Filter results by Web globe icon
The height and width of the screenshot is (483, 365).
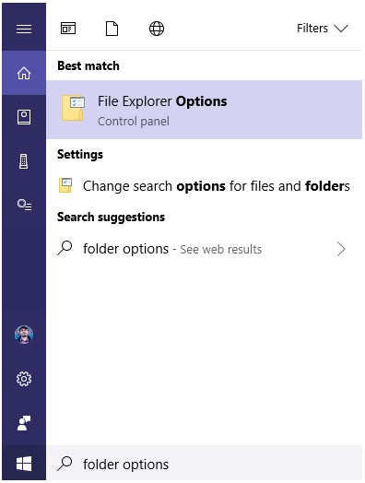coord(157,29)
